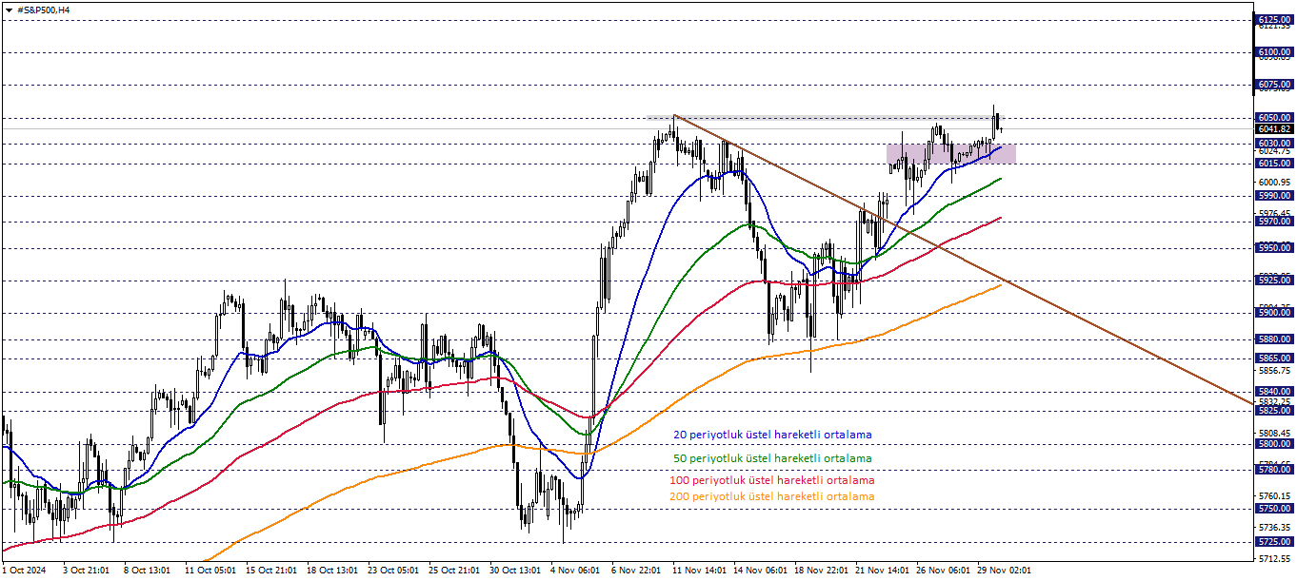Click the 5780.00 price level label
Image resolution: width=1297 pixels, height=581 pixels.
click(x=1273, y=470)
